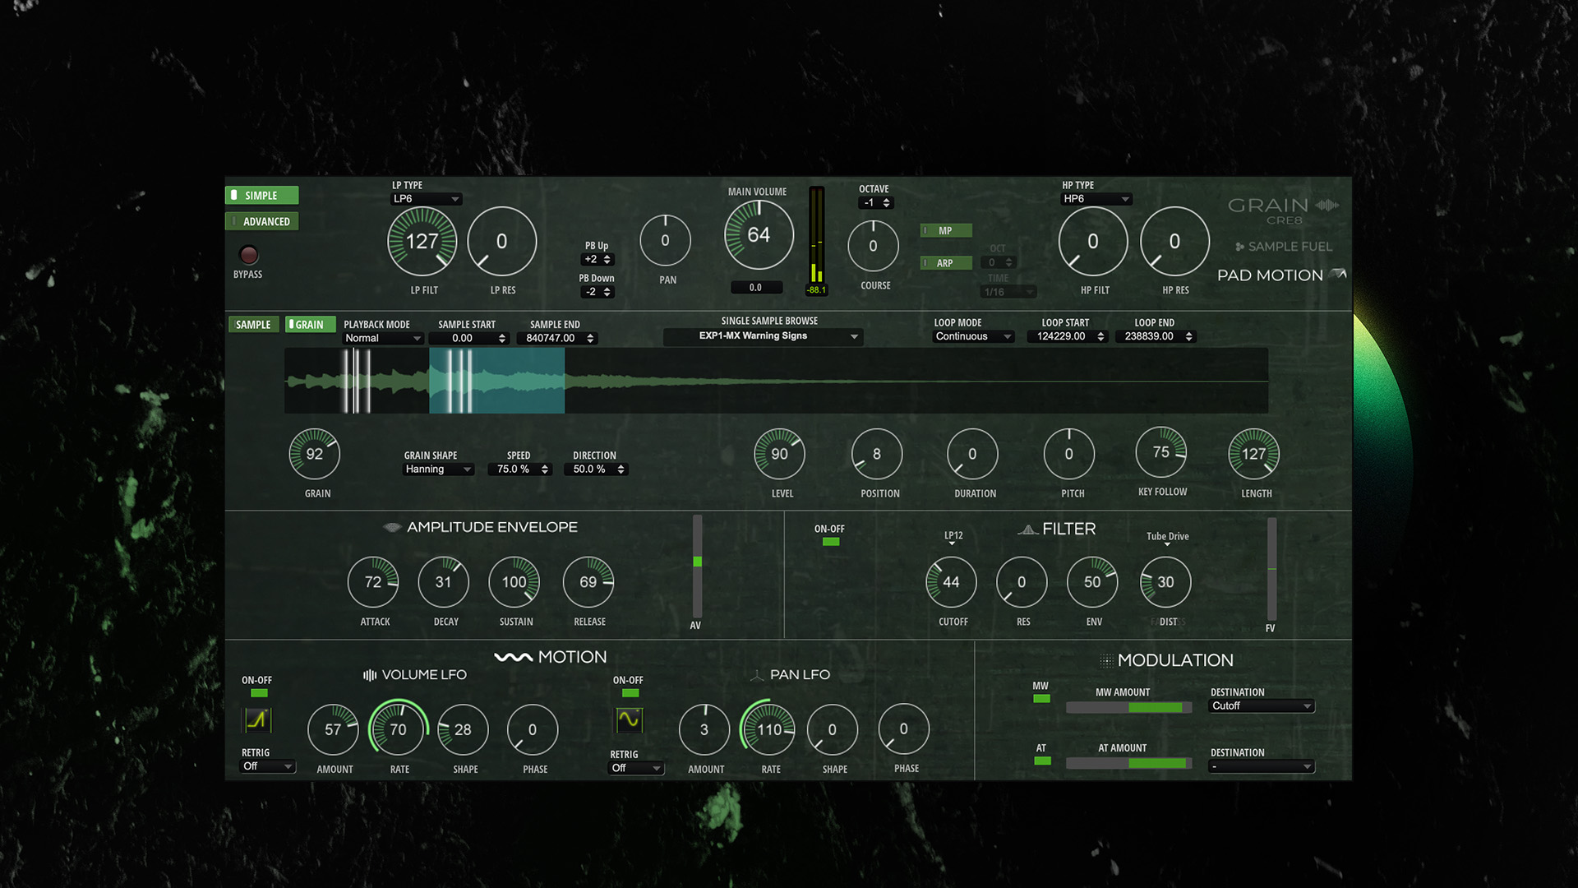The height and width of the screenshot is (888, 1578).
Task: Click the BYPASS button
Action: 247,255
